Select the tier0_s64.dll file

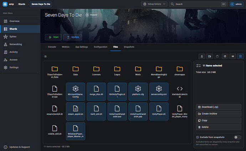click(96, 111)
